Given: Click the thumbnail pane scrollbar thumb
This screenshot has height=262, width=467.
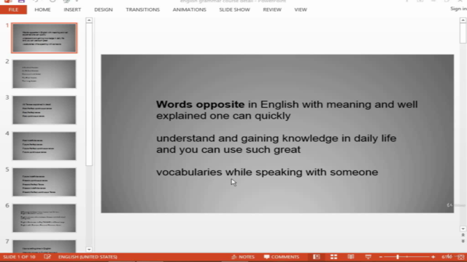Looking at the screenshot, I should tap(89, 95).
